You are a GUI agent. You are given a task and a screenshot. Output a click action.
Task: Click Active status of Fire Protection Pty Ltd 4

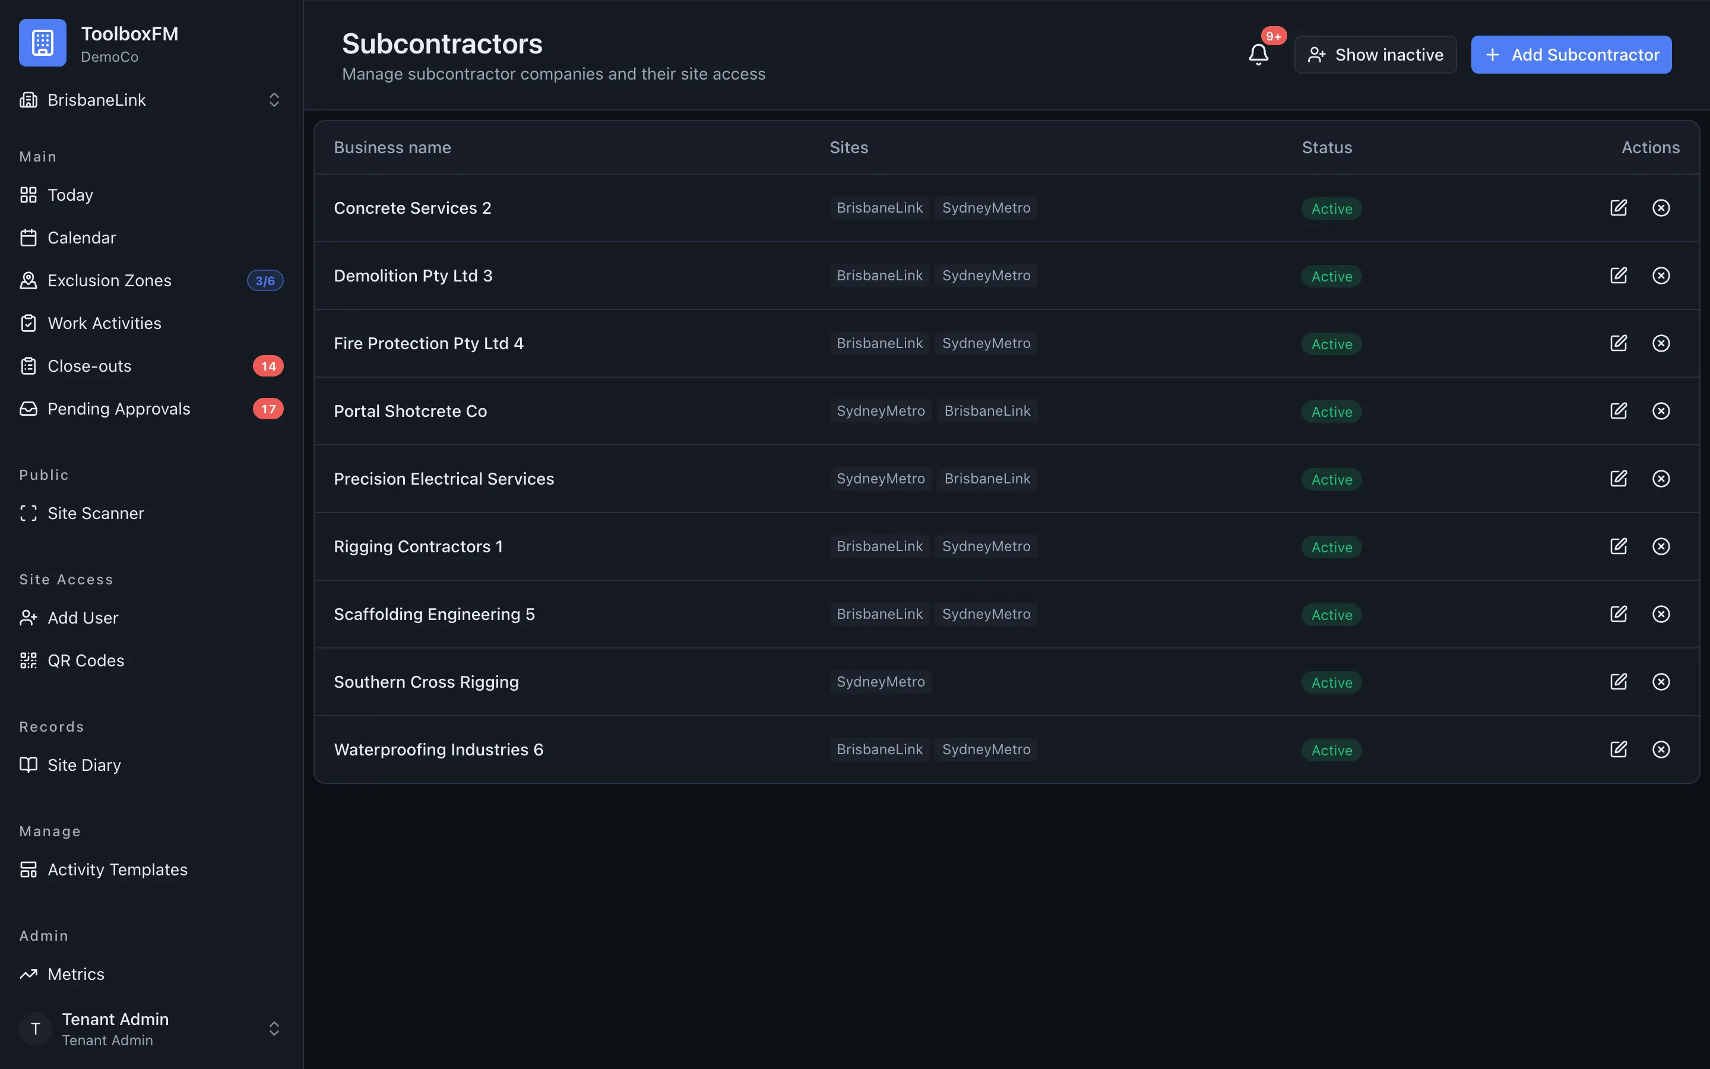pos(1331,344)
